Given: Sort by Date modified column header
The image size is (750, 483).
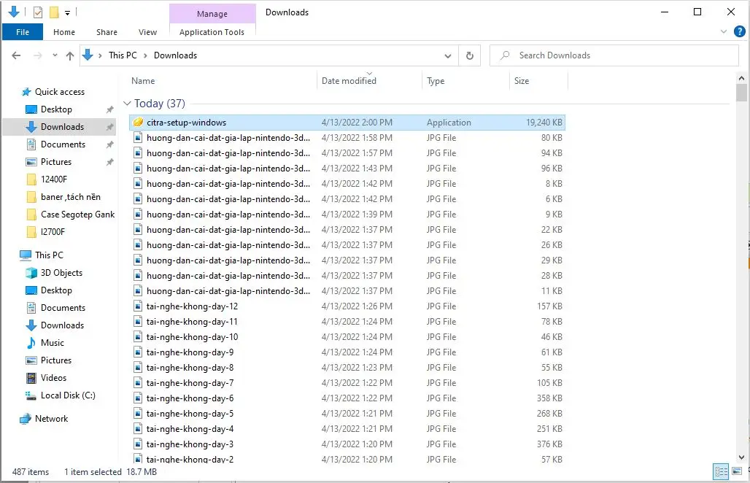Looking at the screenshot, I should click(x=349, y=81).
